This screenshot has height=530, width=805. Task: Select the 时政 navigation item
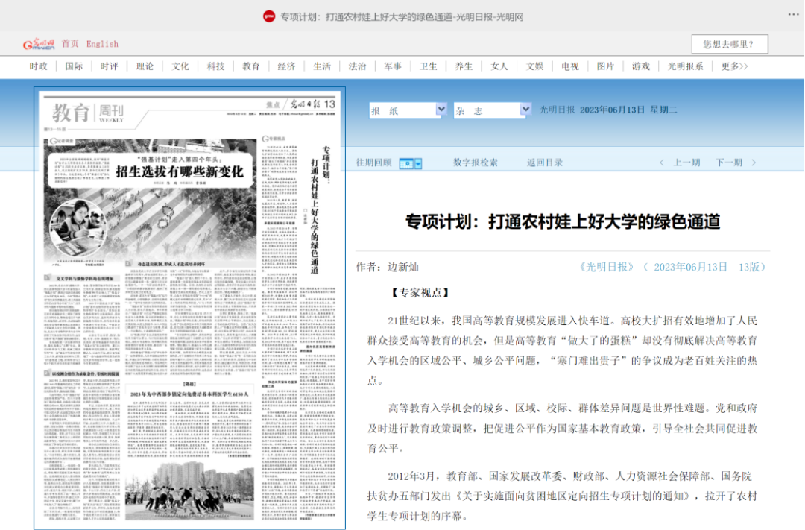tap(40, 66)
